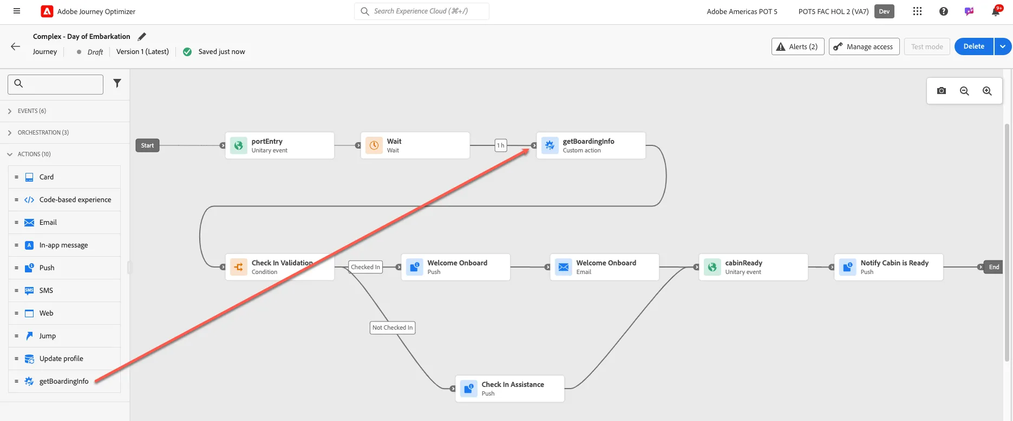1013x421 pixels.
Task: Zoom in on the journey canvas
Action: (x=987, y=91)
